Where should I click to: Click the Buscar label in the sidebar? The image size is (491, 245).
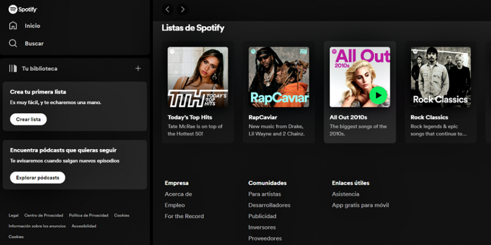(34, 44)
